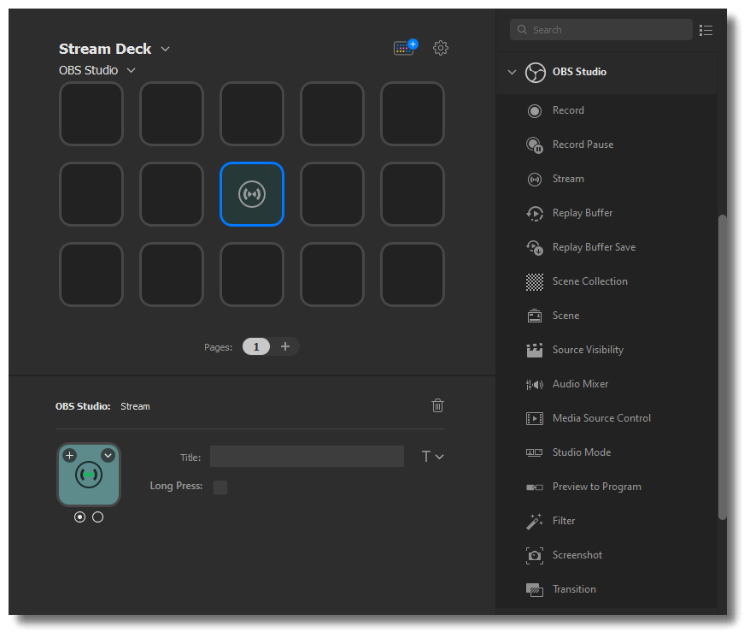Viewport: 744px width, 632px height.
Task: Select the Studio Mode label
Action: point(582,452)
